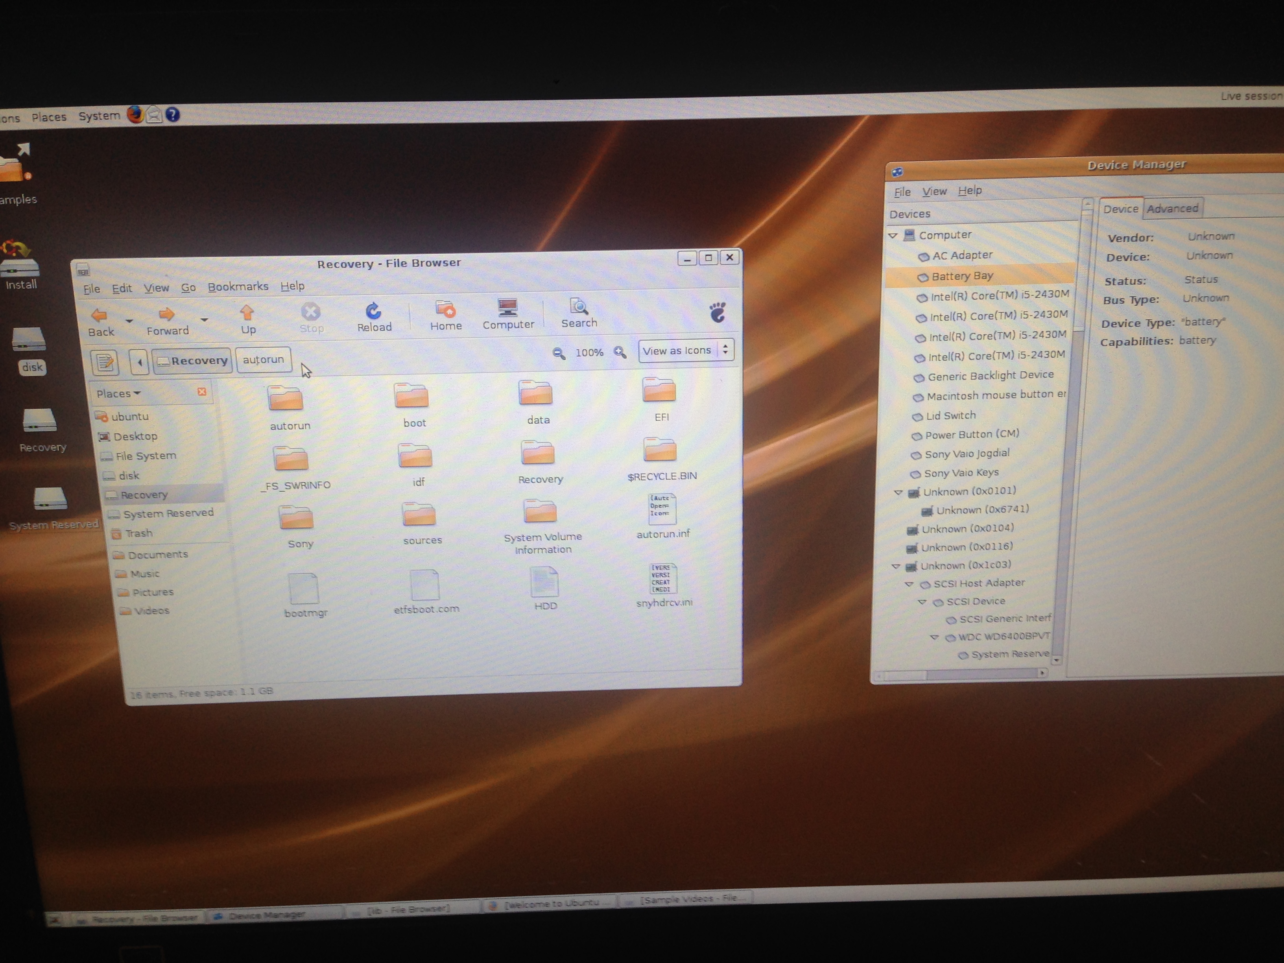Click Device Manager horizontal scrollbar
Image resolution: width=1284 pixels, height=963 pixels.
(961, 675)
